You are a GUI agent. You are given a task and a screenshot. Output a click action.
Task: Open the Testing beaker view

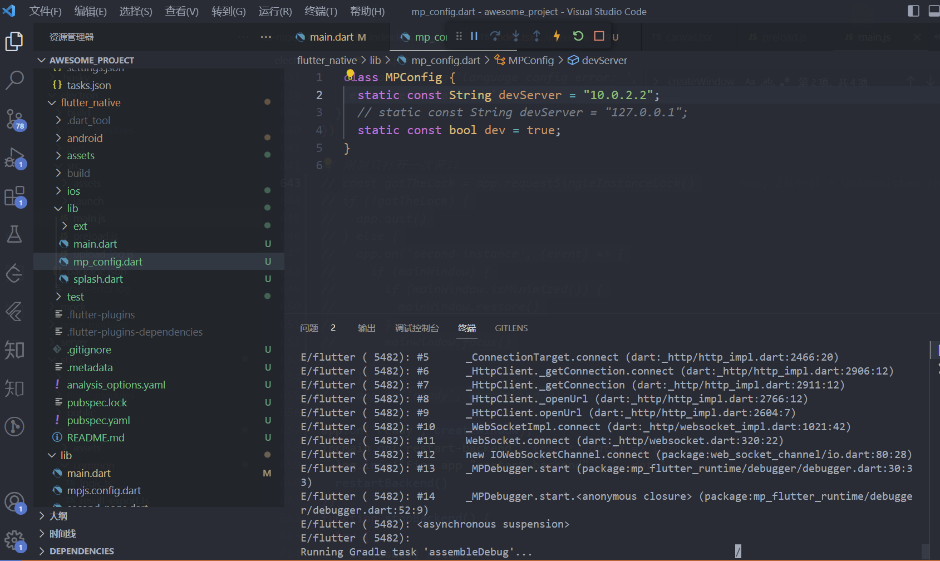(x=15, y=234)
